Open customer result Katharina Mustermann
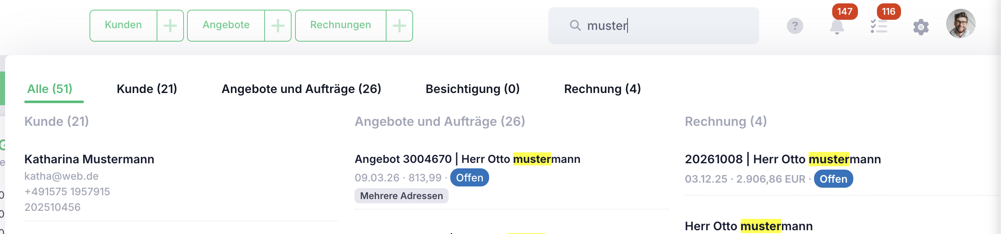 (x=181, y=183)
